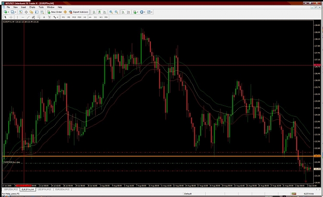Select the EURJPYm,H4 chart tab
The image size is (323, 197).
28,189
